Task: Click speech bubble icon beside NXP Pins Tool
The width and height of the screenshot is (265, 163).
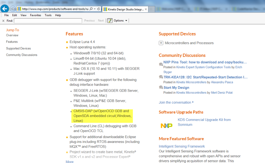Action: coord(161,64)
